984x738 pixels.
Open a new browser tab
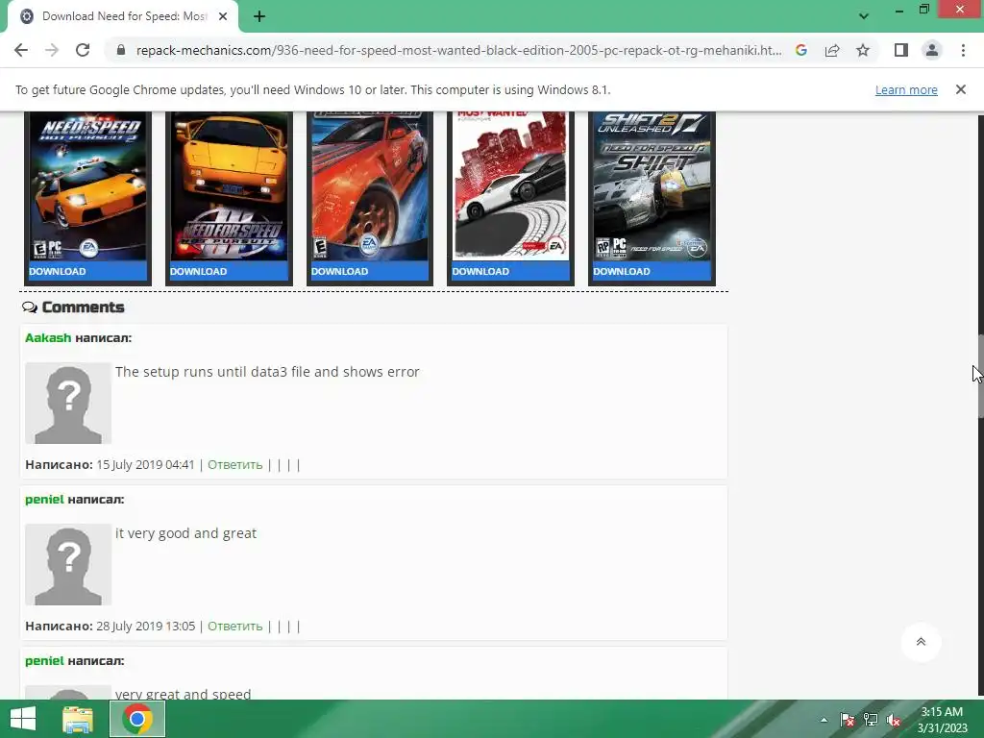click(x=259, y=16)
